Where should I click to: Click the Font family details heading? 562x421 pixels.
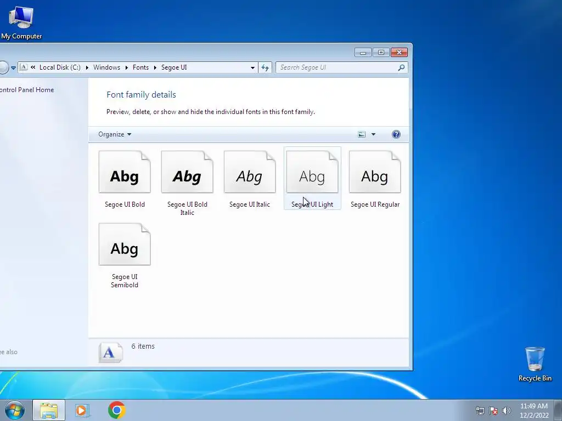click(x=141, y=94)
